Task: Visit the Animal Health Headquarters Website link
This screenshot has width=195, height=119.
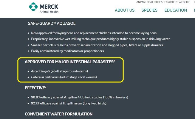Action: [x=163, y=2]
